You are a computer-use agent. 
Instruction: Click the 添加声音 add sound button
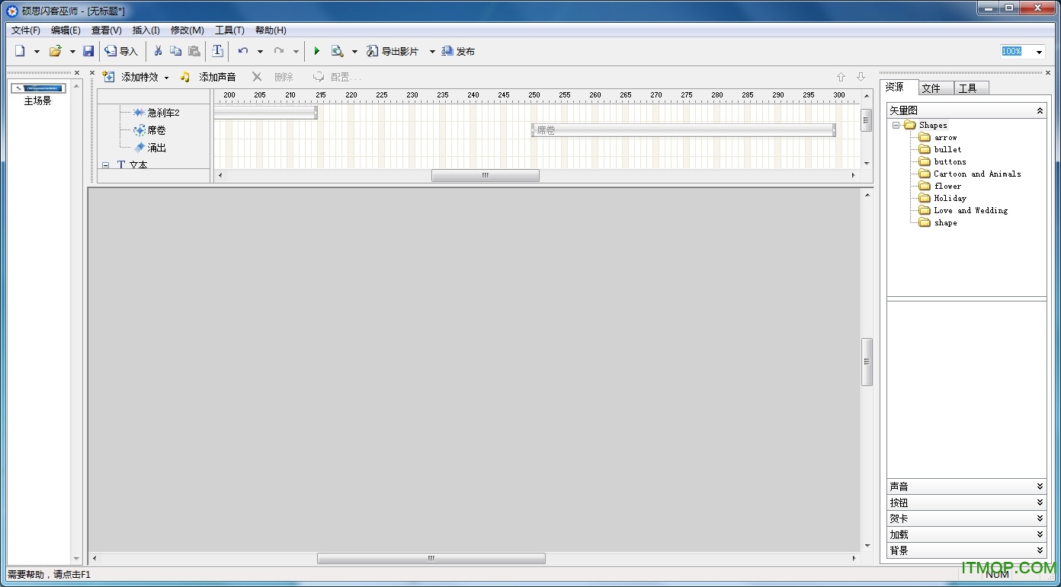tap(208, 77)
